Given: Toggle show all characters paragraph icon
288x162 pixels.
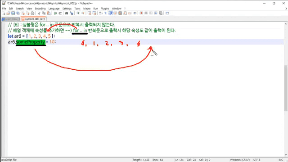Looking at the screenshot, I should 105,13.
